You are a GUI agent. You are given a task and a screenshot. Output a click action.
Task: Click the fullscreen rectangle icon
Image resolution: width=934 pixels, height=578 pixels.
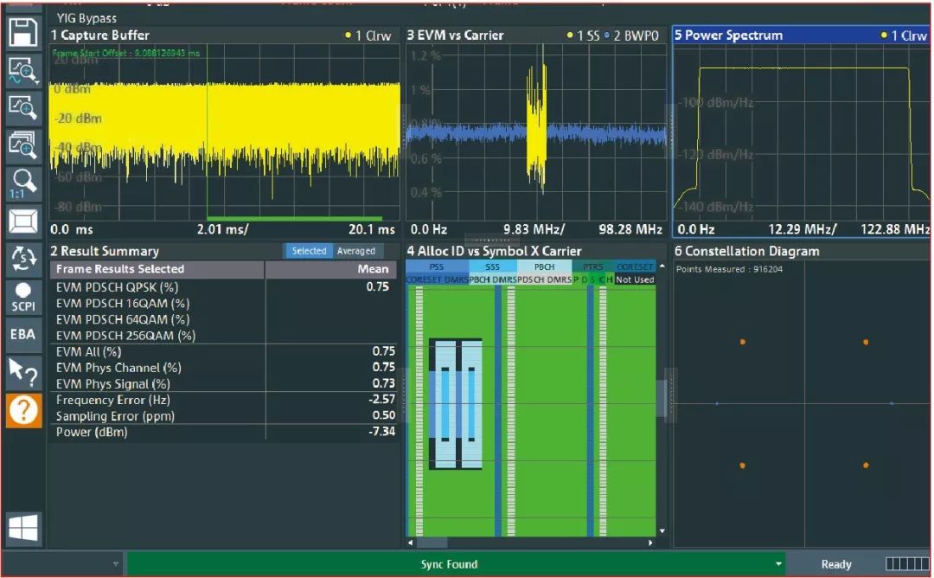click(x=23, y=222)
